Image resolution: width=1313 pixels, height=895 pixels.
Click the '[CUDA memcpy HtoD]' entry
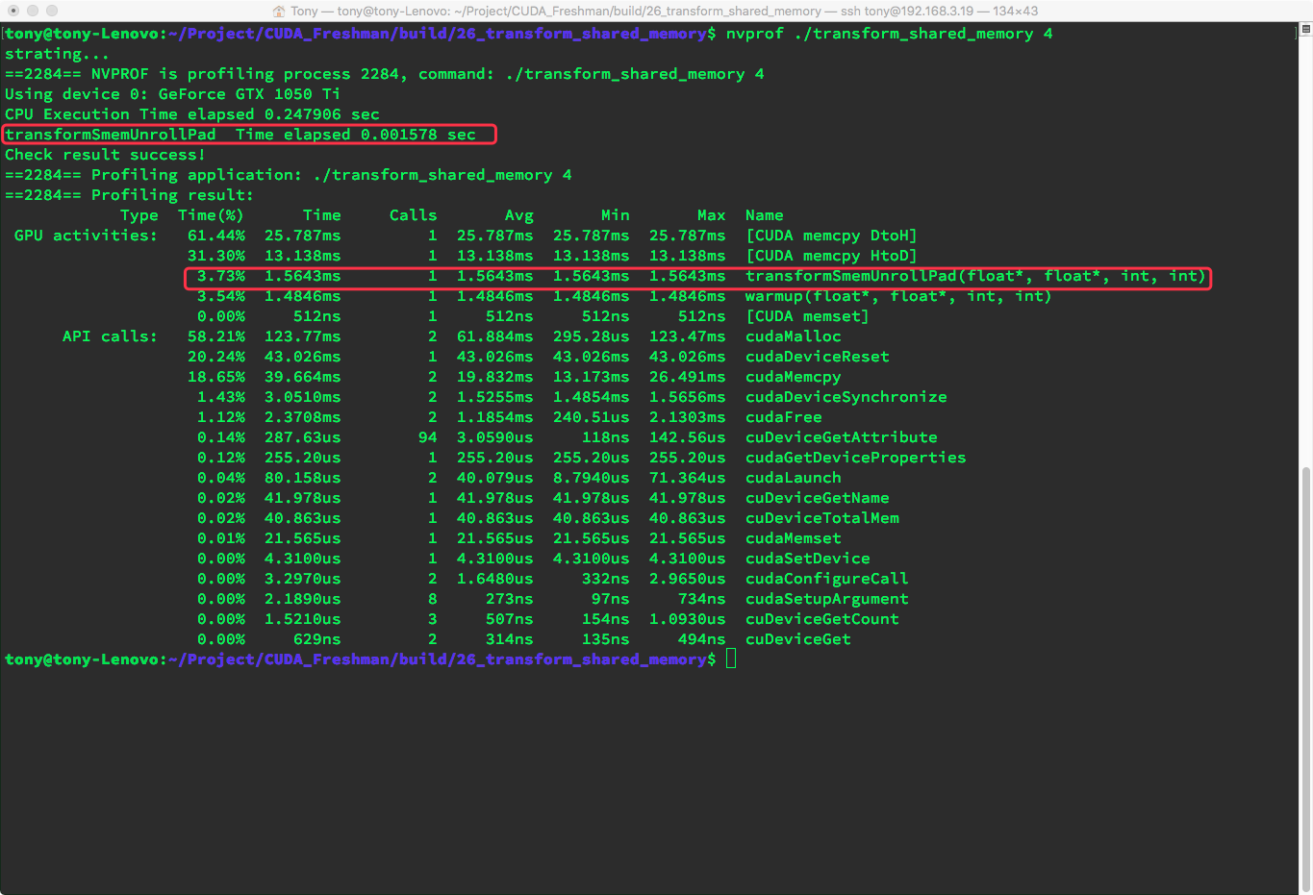click(x=831, y=256)
